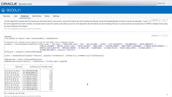The height and width of the screenshot is (97, 172).
Task: Click the ML algorithms description paragraph text
Action: click(x=86, y=24)
